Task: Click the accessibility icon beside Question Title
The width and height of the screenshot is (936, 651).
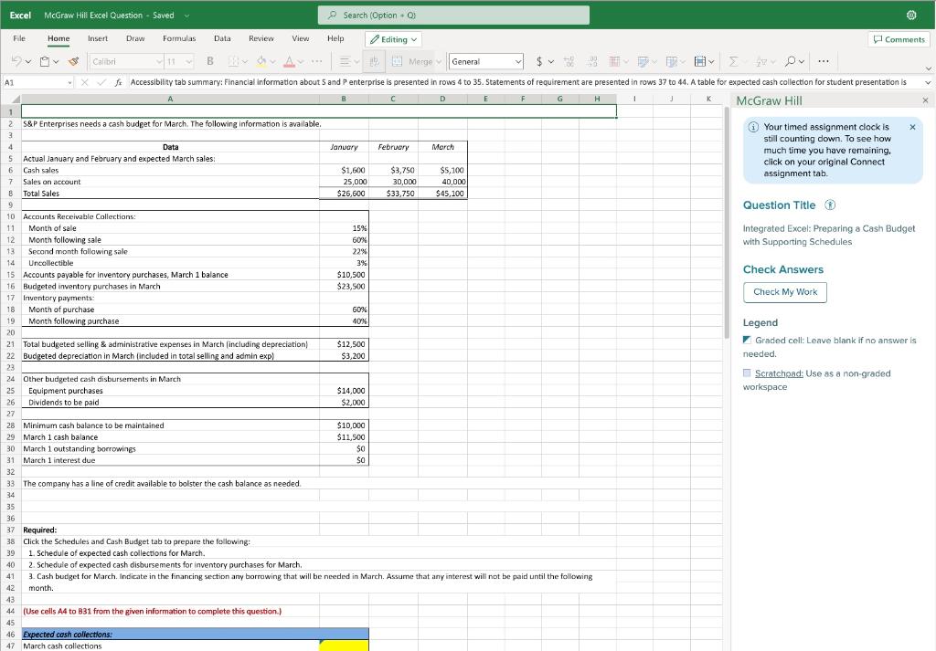Action: (830, 205)
